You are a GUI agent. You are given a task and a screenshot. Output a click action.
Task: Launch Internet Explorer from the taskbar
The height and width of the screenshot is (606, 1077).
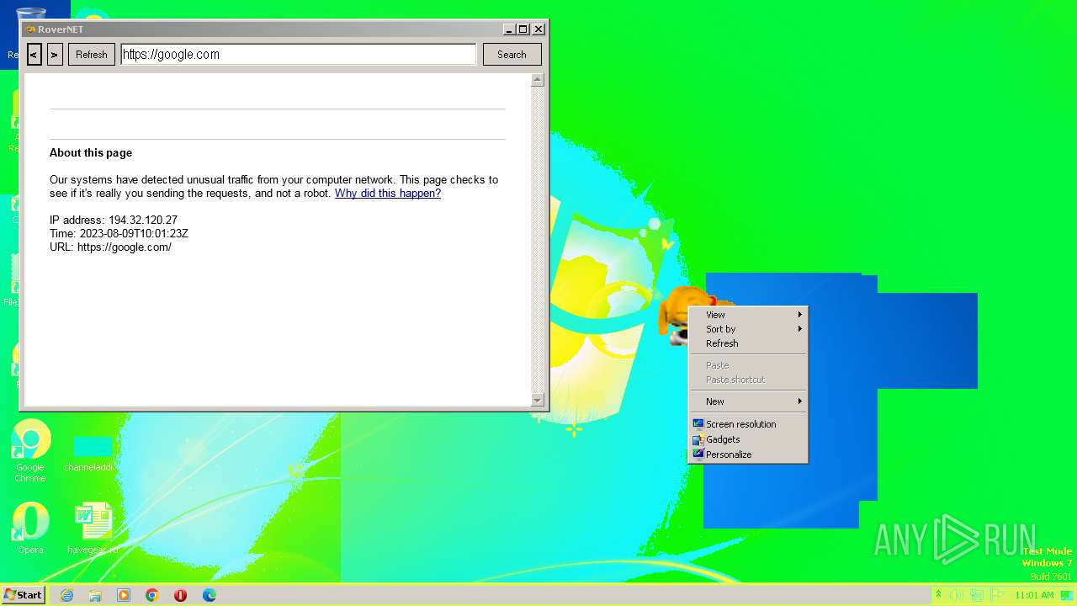point(66,595)
